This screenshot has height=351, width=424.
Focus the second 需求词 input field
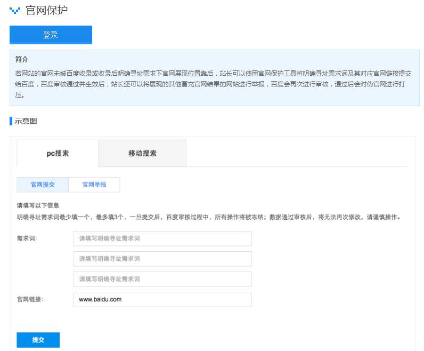tap(162, 259)
